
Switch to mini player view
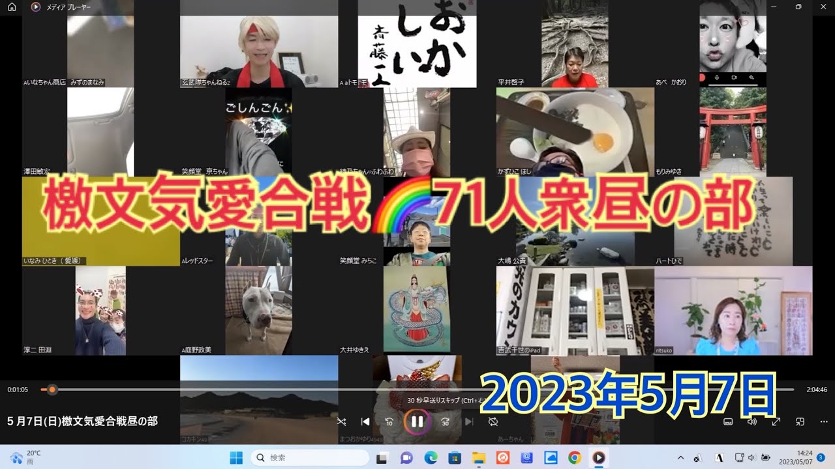800,421
